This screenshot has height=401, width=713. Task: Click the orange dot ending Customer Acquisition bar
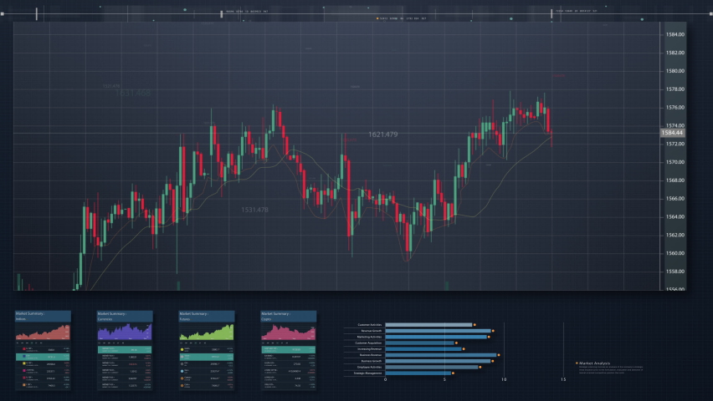coord(457,343)
